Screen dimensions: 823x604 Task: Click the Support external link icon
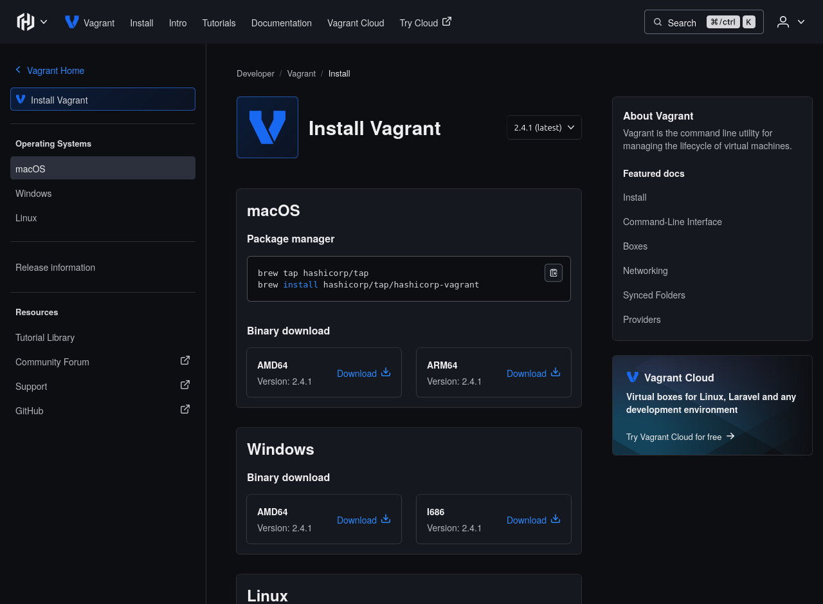185,385
